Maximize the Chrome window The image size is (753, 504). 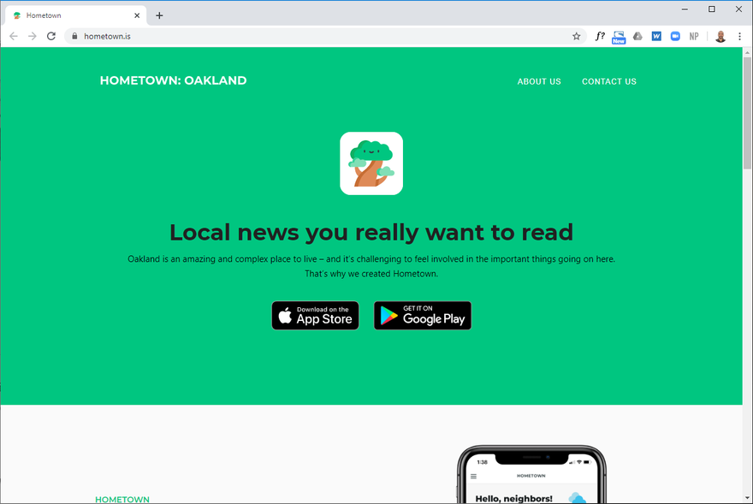tap(712, 9)
